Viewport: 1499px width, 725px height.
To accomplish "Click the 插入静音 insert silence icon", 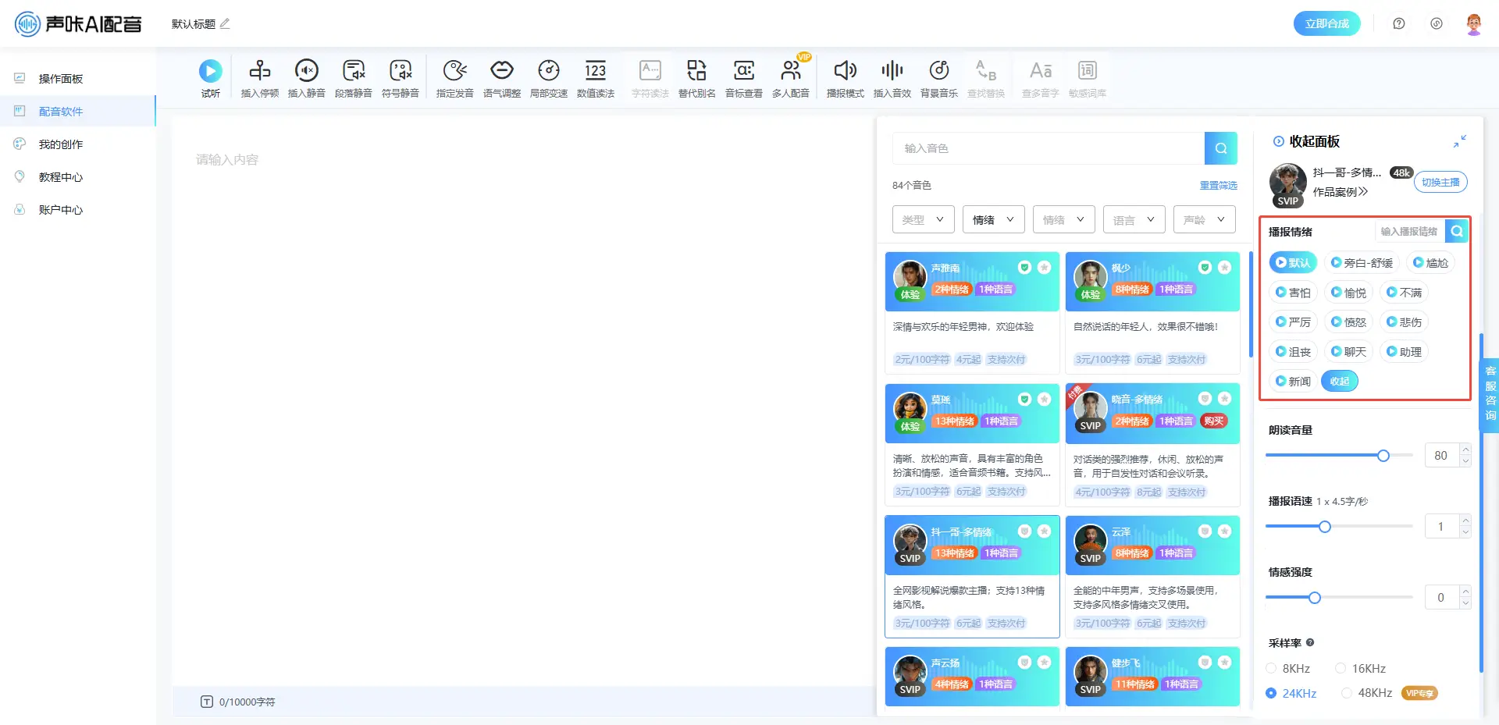I will pos(306,72).
